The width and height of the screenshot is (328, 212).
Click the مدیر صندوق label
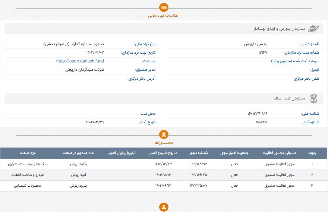(145, 70)
